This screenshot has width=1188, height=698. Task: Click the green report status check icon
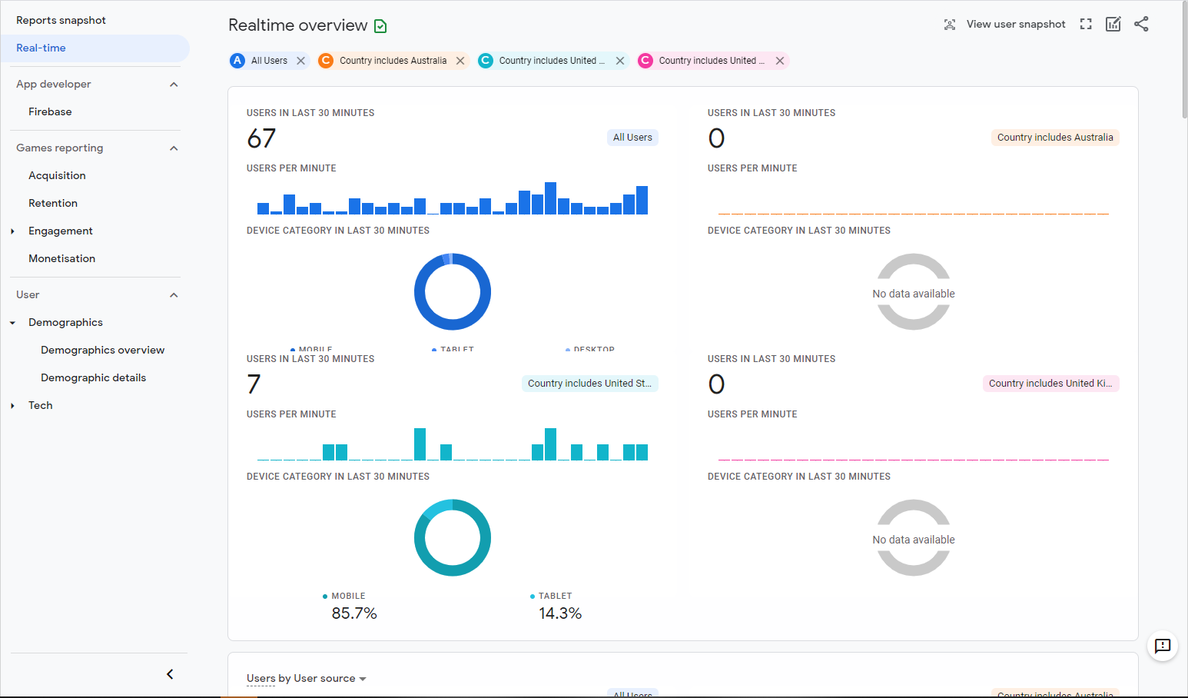click(380, 26)
